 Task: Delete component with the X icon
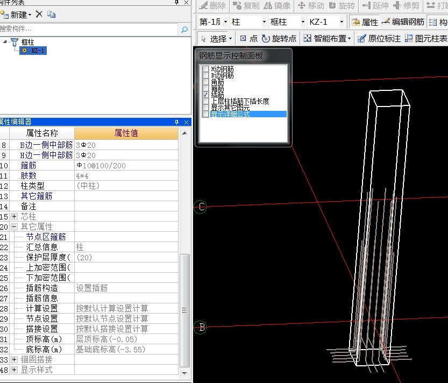39,14
